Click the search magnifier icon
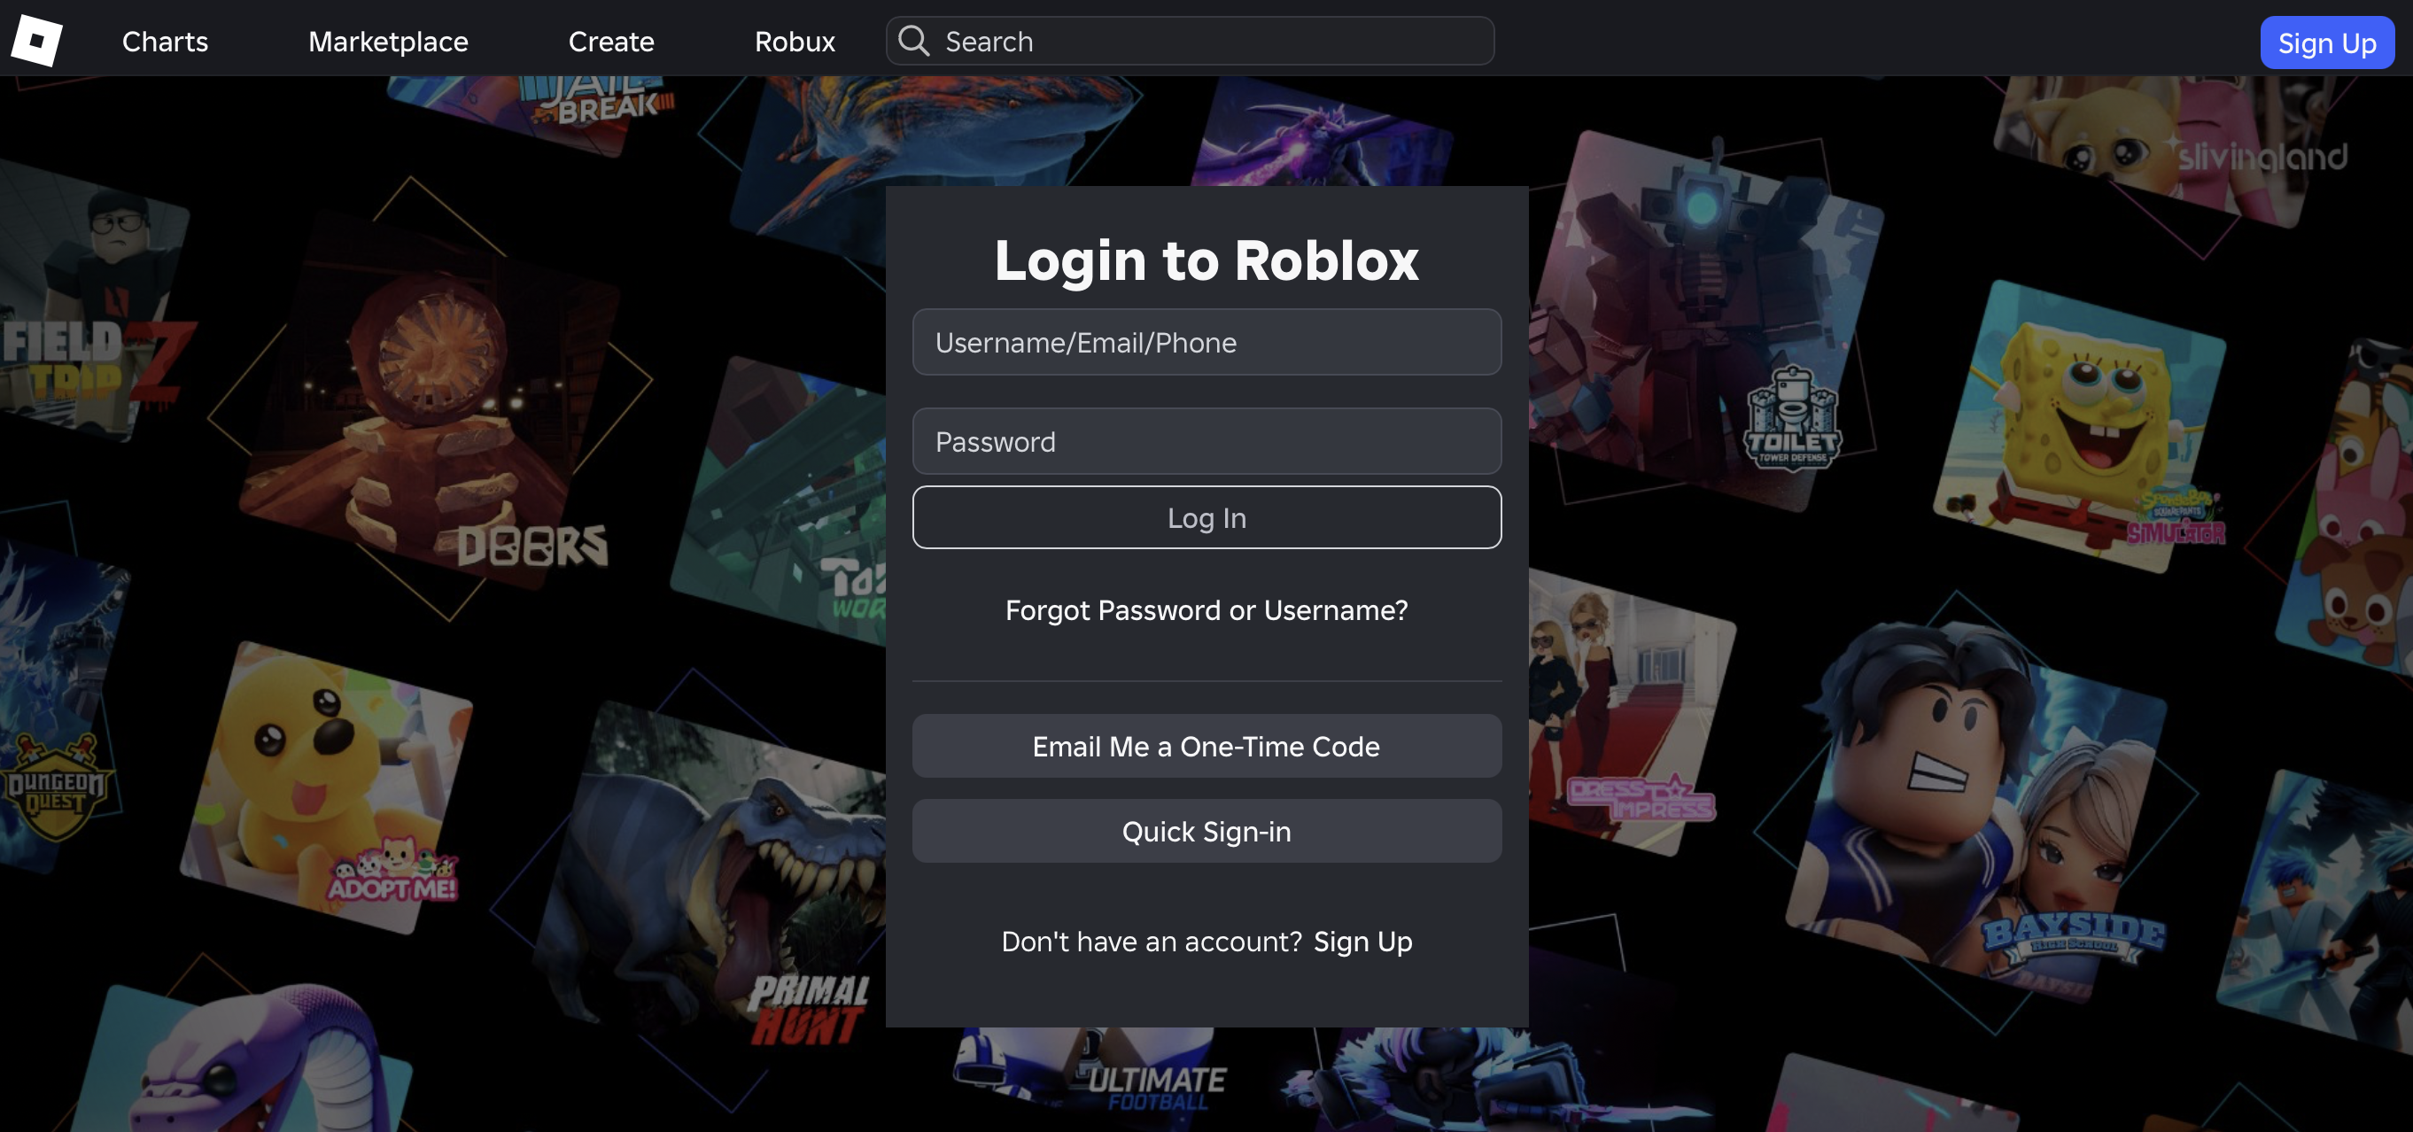2413x1132 pixels. pos(913,42)
